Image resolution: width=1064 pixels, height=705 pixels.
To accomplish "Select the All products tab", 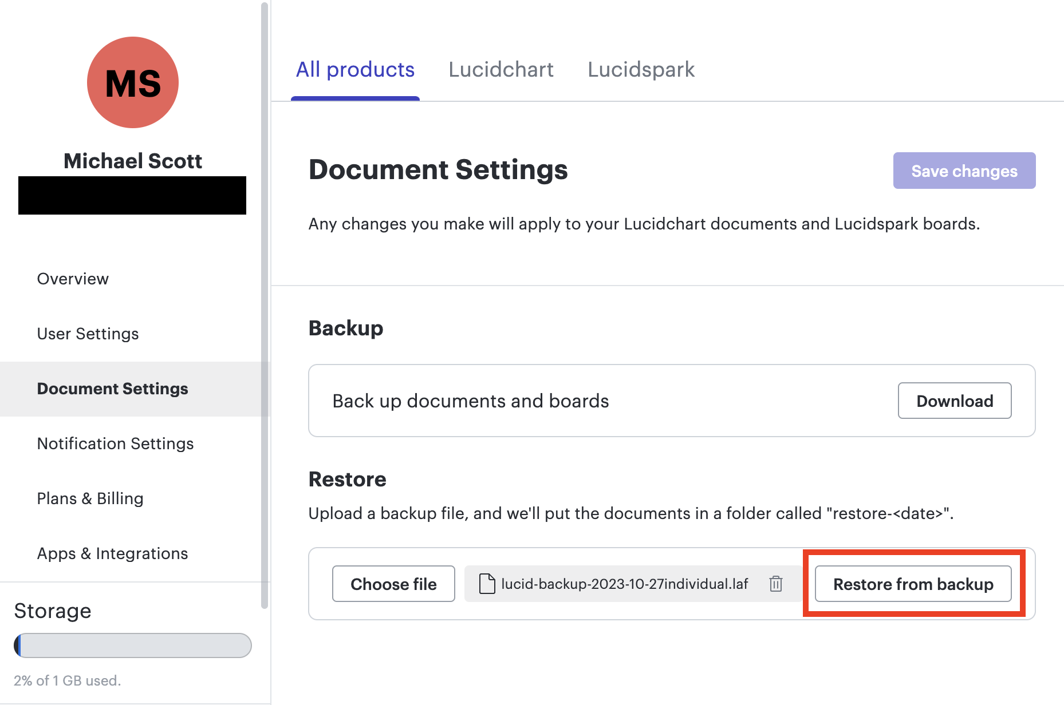I will 355,69.
